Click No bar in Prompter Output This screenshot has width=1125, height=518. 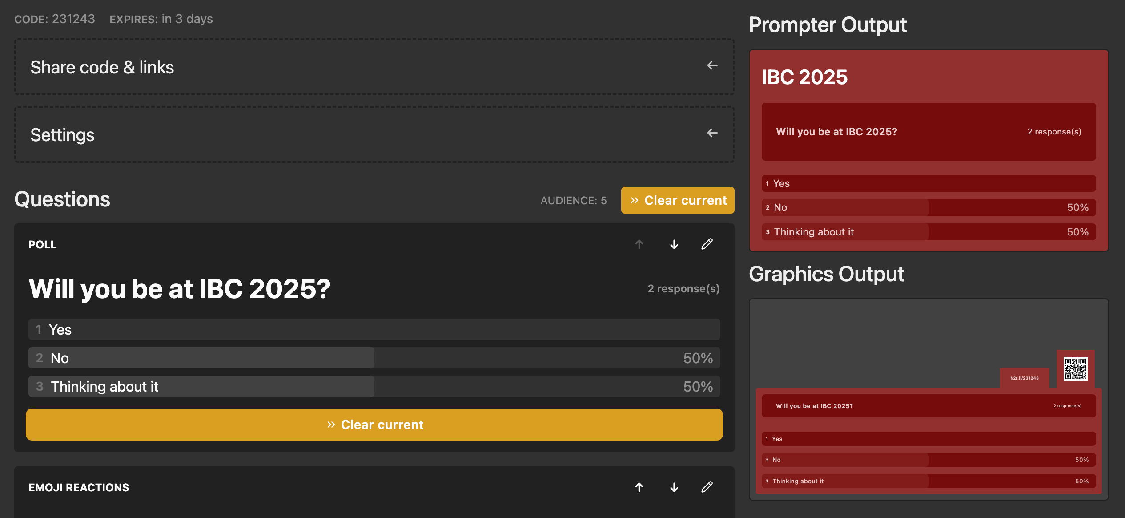(x=928, y=207)
